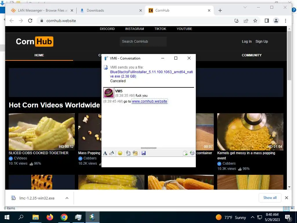Click DISCORD link in top bar
This screenshot has height=223, width=297.
pyautogui.click(x=107, y=29)
